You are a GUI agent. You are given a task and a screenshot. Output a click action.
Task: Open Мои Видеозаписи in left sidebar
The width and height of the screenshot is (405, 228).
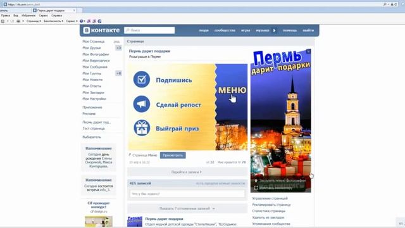(x=96, y=61)
